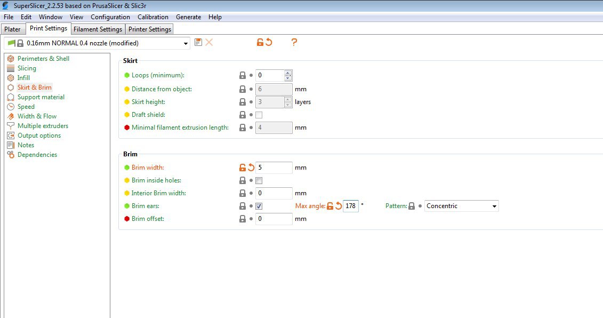
Task: Increase Skirt height with up arrow
Action: [x=288, y=99]
